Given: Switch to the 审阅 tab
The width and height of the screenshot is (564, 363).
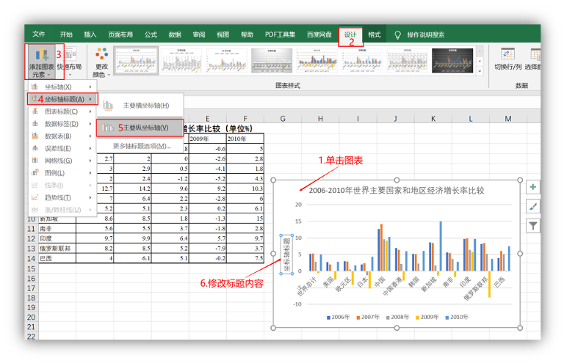Looking at the screenshot, I should tap(199, 34).
